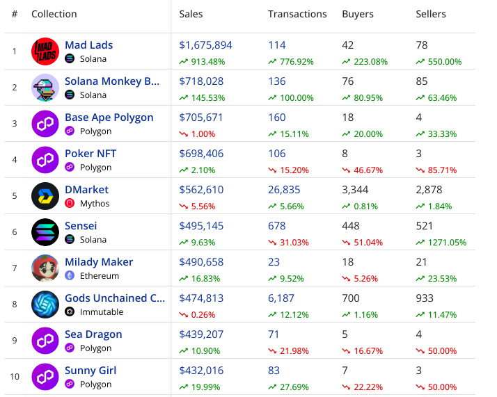Open the DMarket collection link
This screenshot has height=397, width=497.
coord(86,190)
